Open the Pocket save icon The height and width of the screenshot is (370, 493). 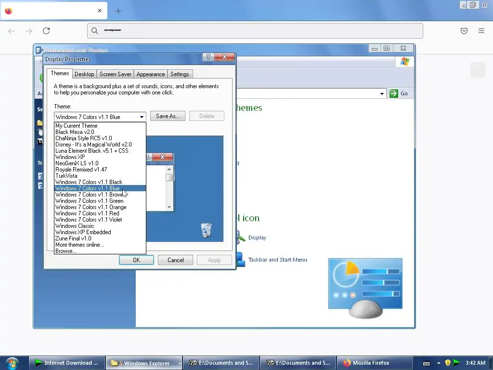464,31
